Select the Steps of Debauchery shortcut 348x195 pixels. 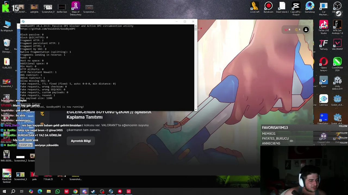(76, 9)
